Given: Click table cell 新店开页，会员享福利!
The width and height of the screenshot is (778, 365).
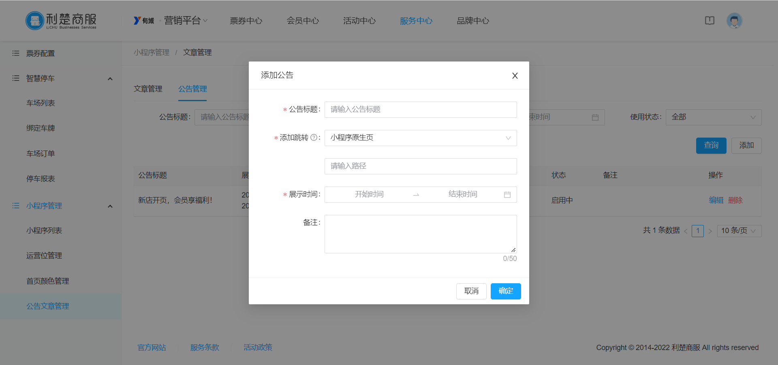Looking at the screenshot, I should click(x=175, y=200).
